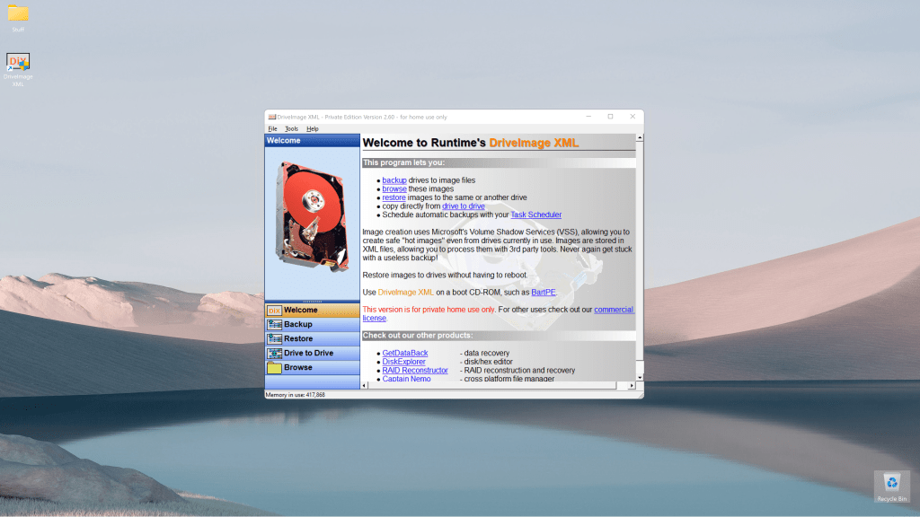Open the Tools menu
This screenshot has height=517, width=920.
click(292, 129)
